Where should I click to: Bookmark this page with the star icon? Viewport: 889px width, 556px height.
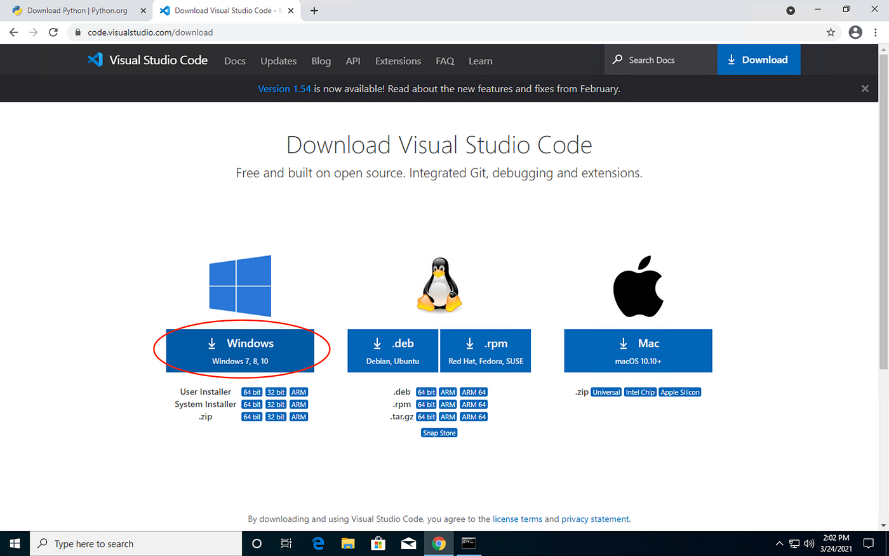click(831, 32)
